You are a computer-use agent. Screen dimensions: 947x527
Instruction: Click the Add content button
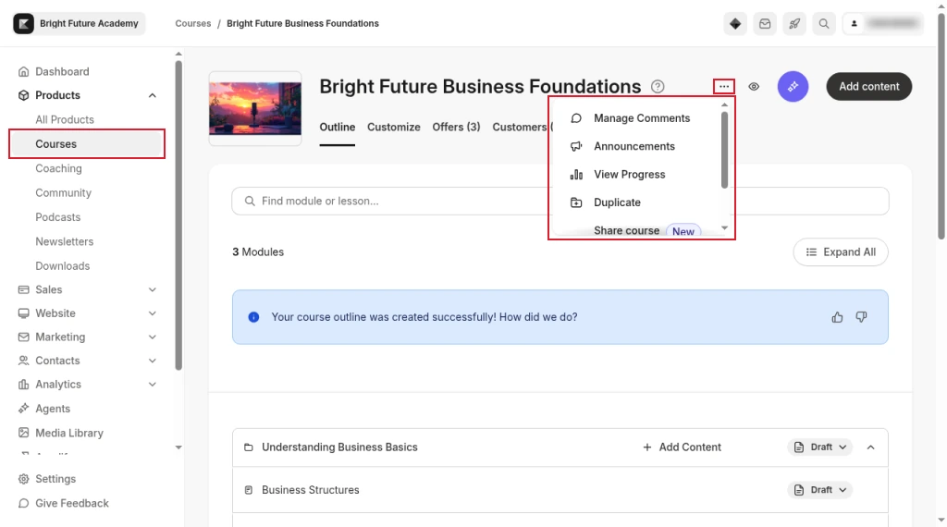869,86
